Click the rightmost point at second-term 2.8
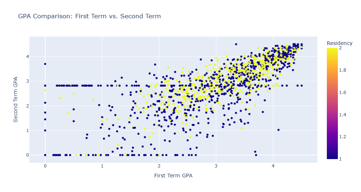 (302, 86)
